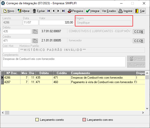The height and width of the screenshot is (128, 150).
Task: Jump to last record arrow
Action: click(63, 11)
